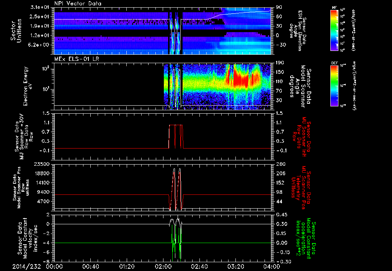The image size is (392, 271).
Task: Select the 'NPI Vector Data' panel title
Action: click(78, 3)
